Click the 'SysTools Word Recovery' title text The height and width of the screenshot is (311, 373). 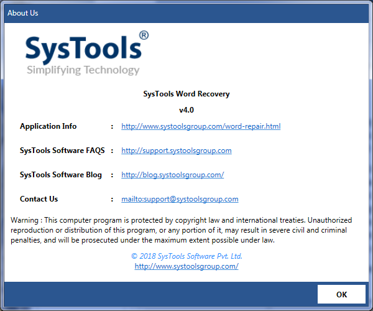186,94
